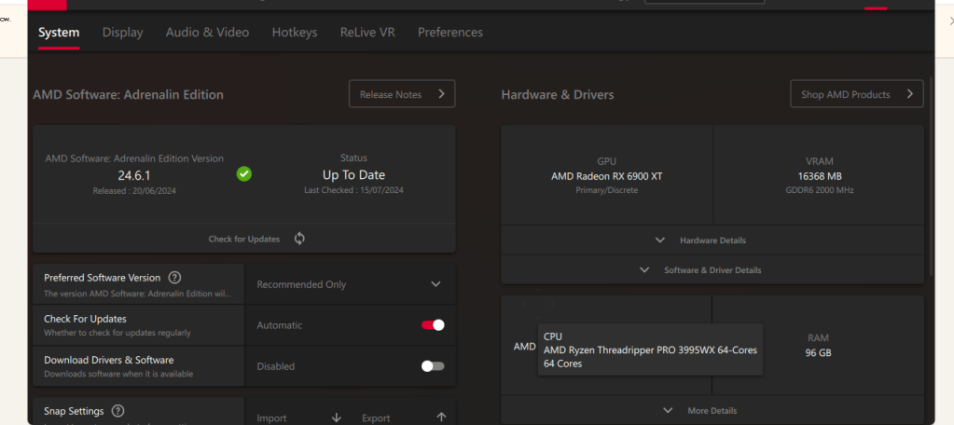Open help for Preferred Software Version
This screenshot has height=425, width=954.
[x=174, y=278]
